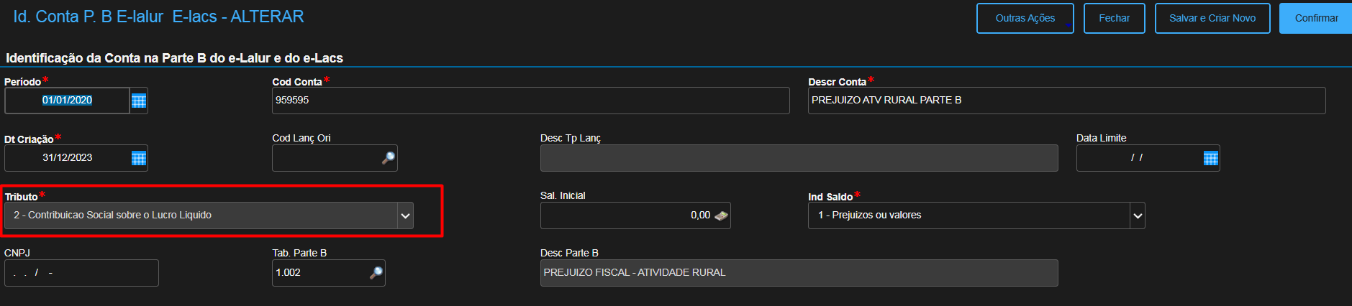
Task: Focus the Sal. Inicial value field
Action: 626,215
